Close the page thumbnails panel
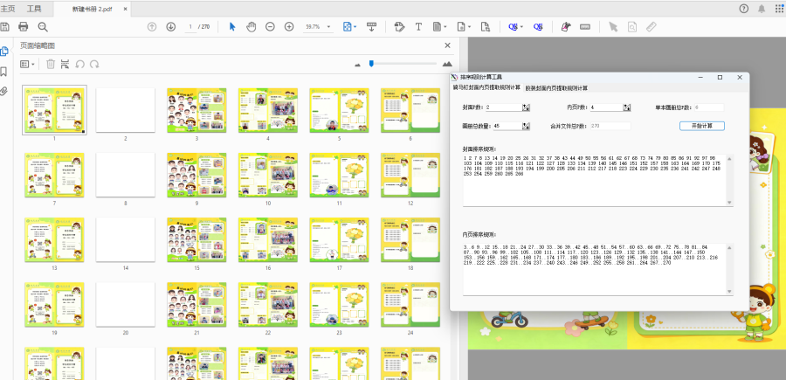This screenshot has height=380, width=786. (448, 45)
